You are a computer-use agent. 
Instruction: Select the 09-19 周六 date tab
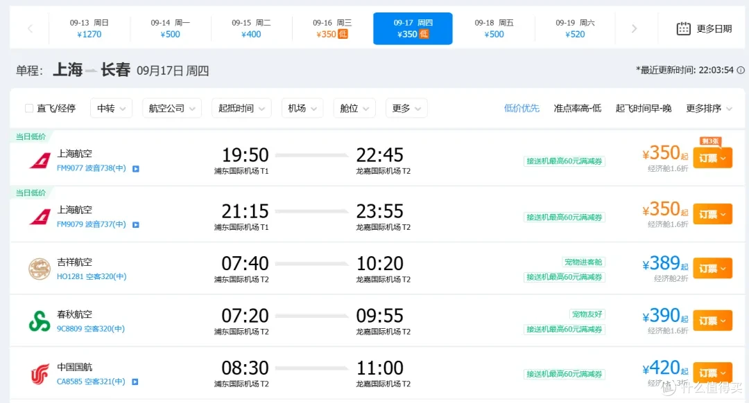click(575, 28)
